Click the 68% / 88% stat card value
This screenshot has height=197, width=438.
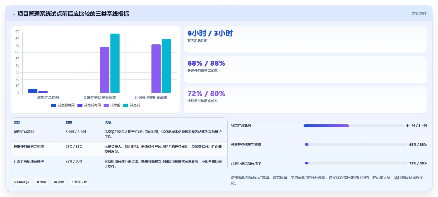click(206, 63)
